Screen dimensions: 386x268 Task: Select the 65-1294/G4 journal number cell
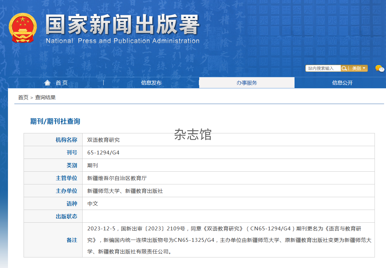103,153
